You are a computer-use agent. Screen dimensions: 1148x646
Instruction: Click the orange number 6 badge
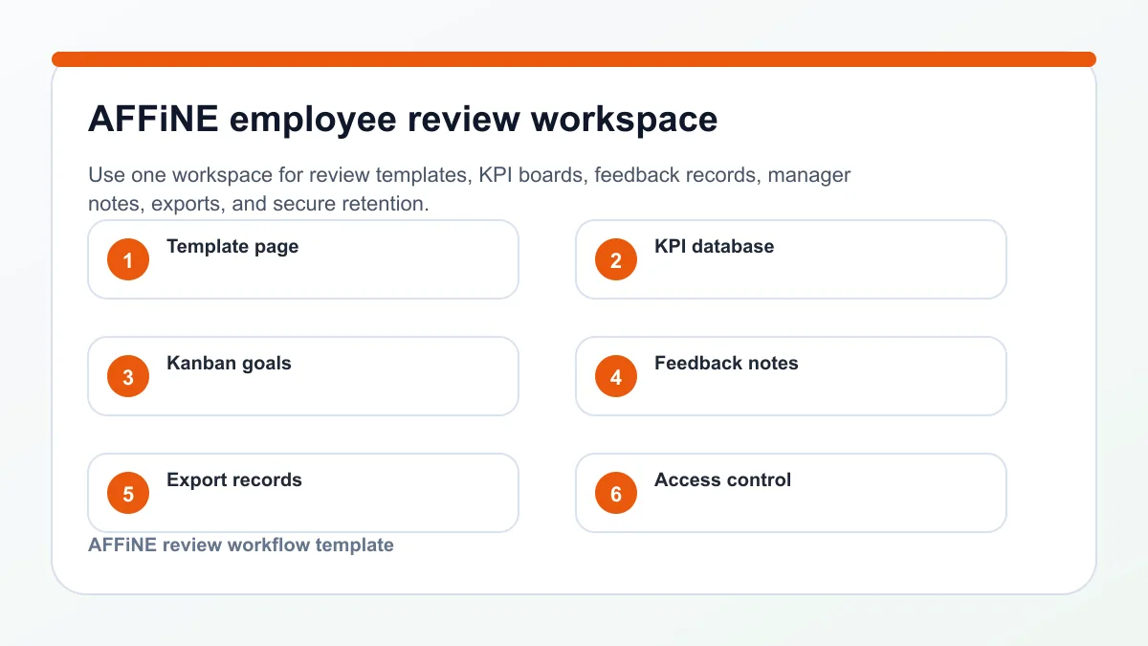616,493
